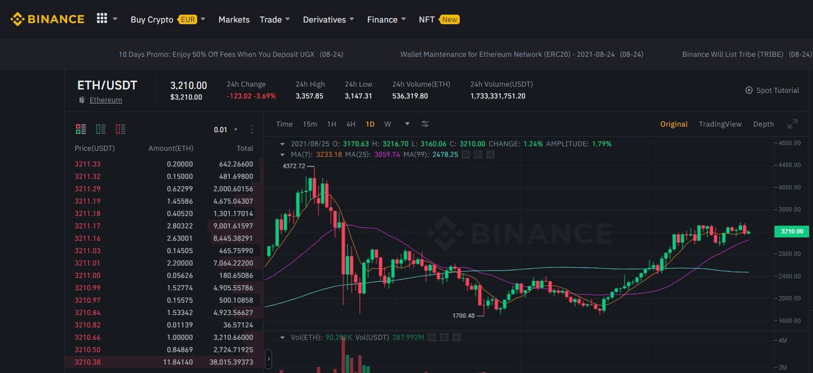Select the W weekly chart interval

[x=388, y=124]
